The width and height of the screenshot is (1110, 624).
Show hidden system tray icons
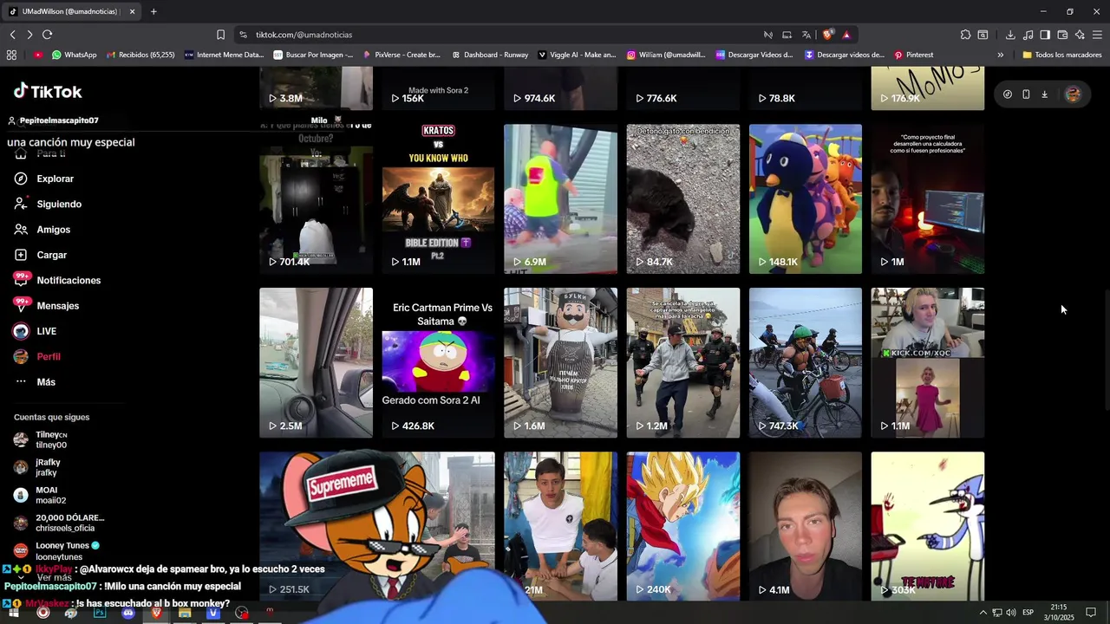[983, 613]
